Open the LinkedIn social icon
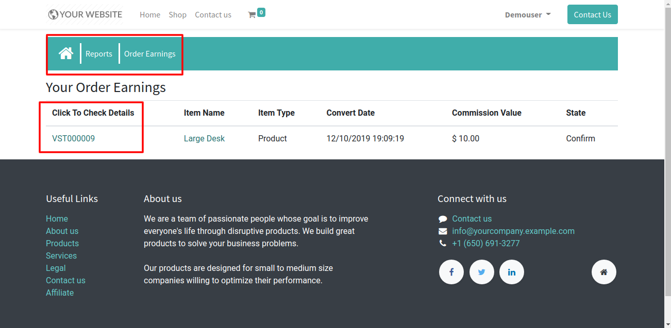Viewport: 671px width, 328px height. point(511,272)
